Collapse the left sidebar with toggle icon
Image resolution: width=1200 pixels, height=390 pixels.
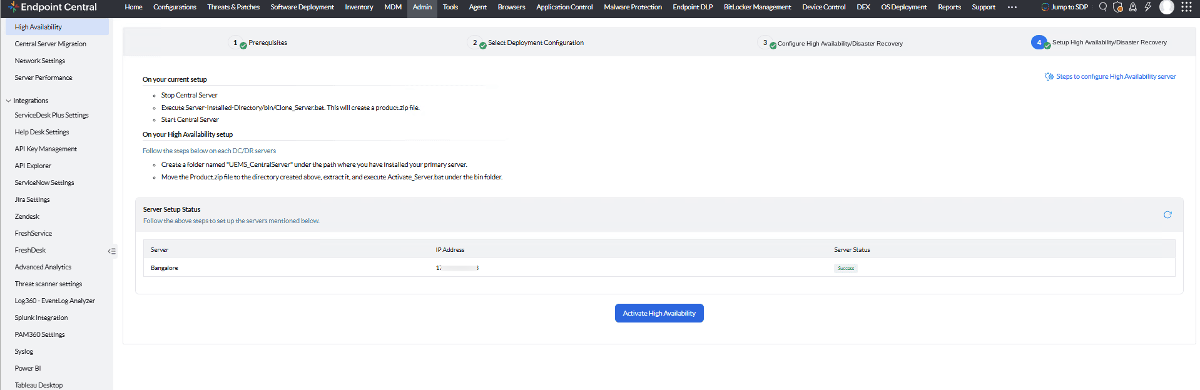[112, 251]
